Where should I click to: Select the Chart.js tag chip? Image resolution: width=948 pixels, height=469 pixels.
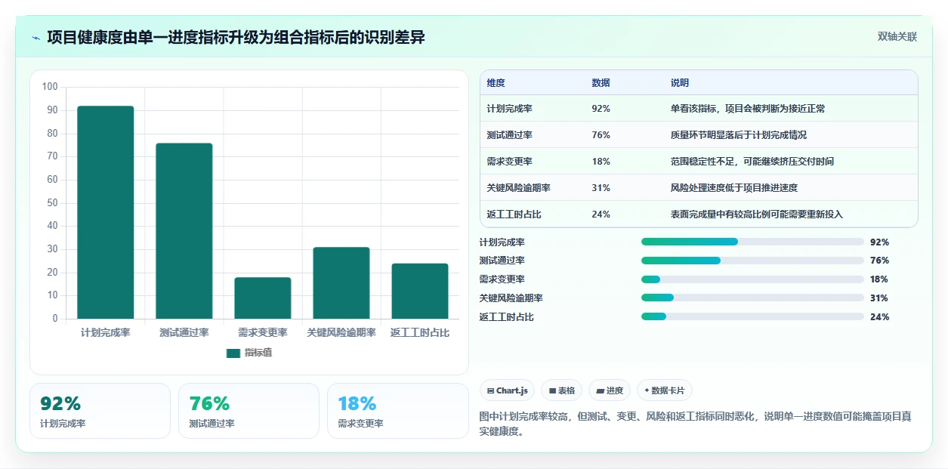(508, 390)
